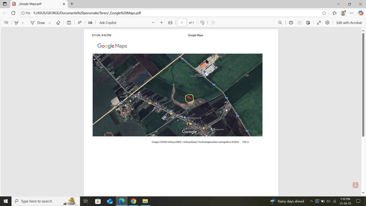Rotate the PDF page

tap(202, 23)
